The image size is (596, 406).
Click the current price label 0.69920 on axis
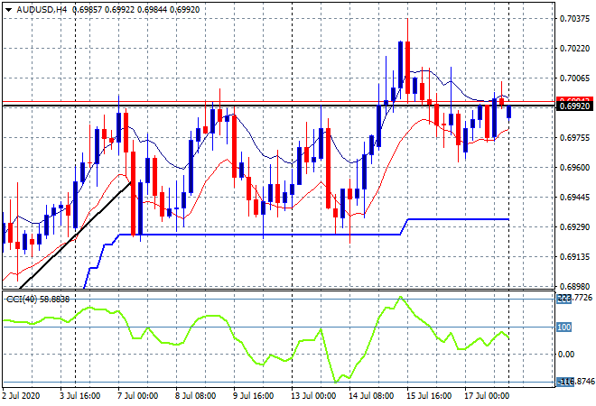point(574,106)
